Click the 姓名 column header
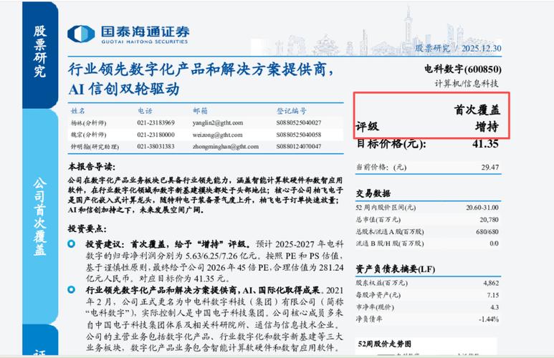 (77, 111)
